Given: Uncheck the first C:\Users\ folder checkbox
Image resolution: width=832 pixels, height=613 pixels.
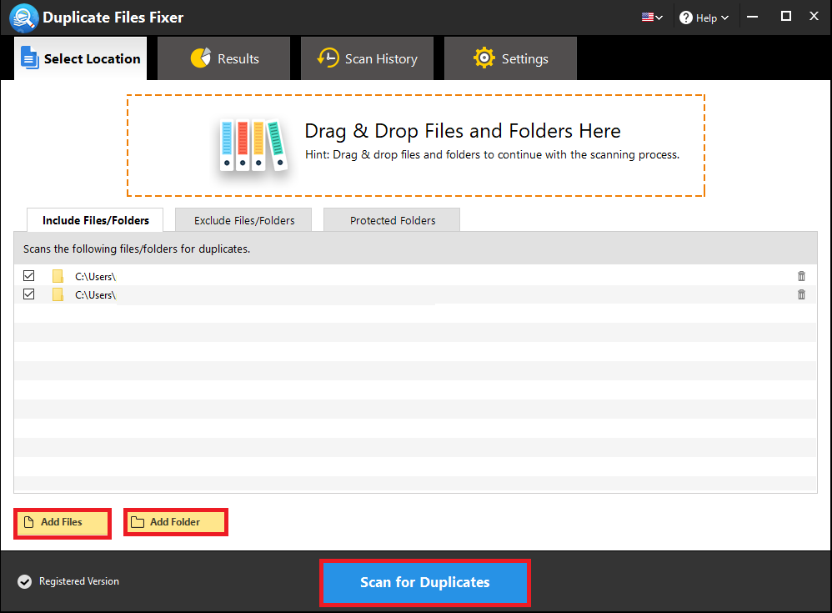Looking at the screenshot, I should 28,276.
